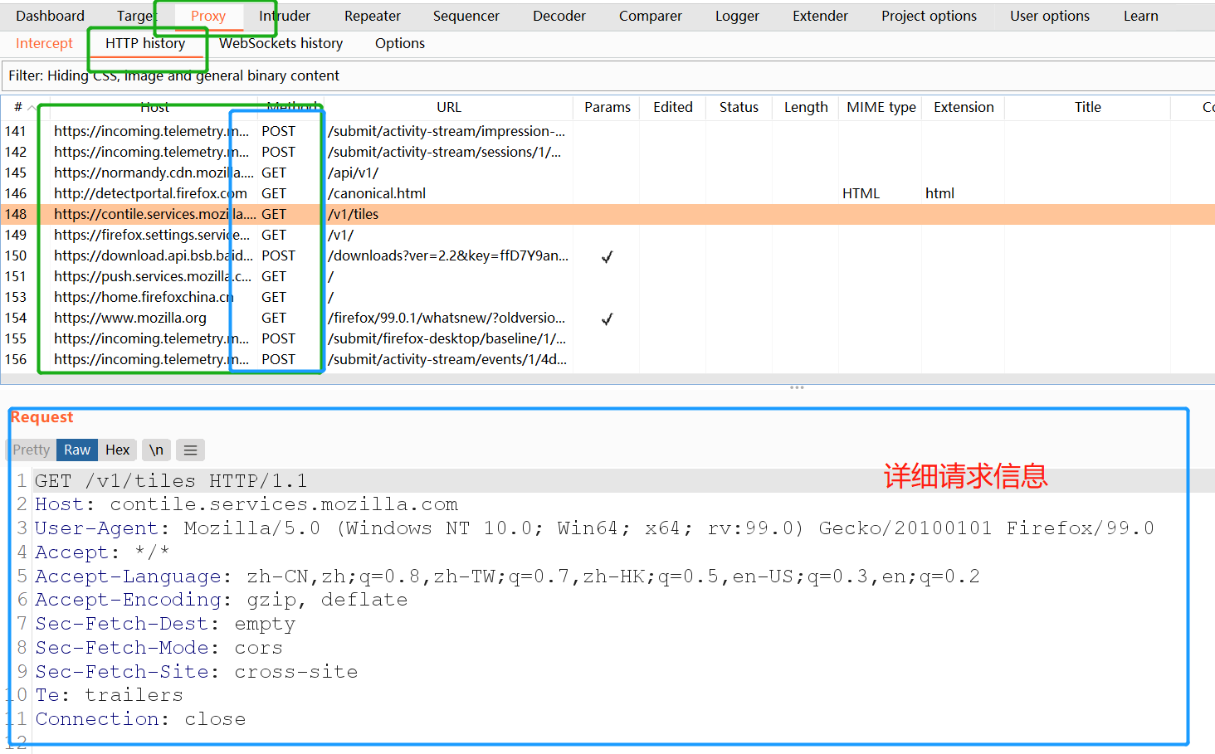The height and width of the screenshot is (754, 1215).
Task: Click the html extension cell
Action: click(939, 193)
